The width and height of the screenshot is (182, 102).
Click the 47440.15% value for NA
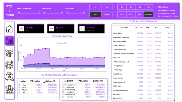tap(52, 85)
